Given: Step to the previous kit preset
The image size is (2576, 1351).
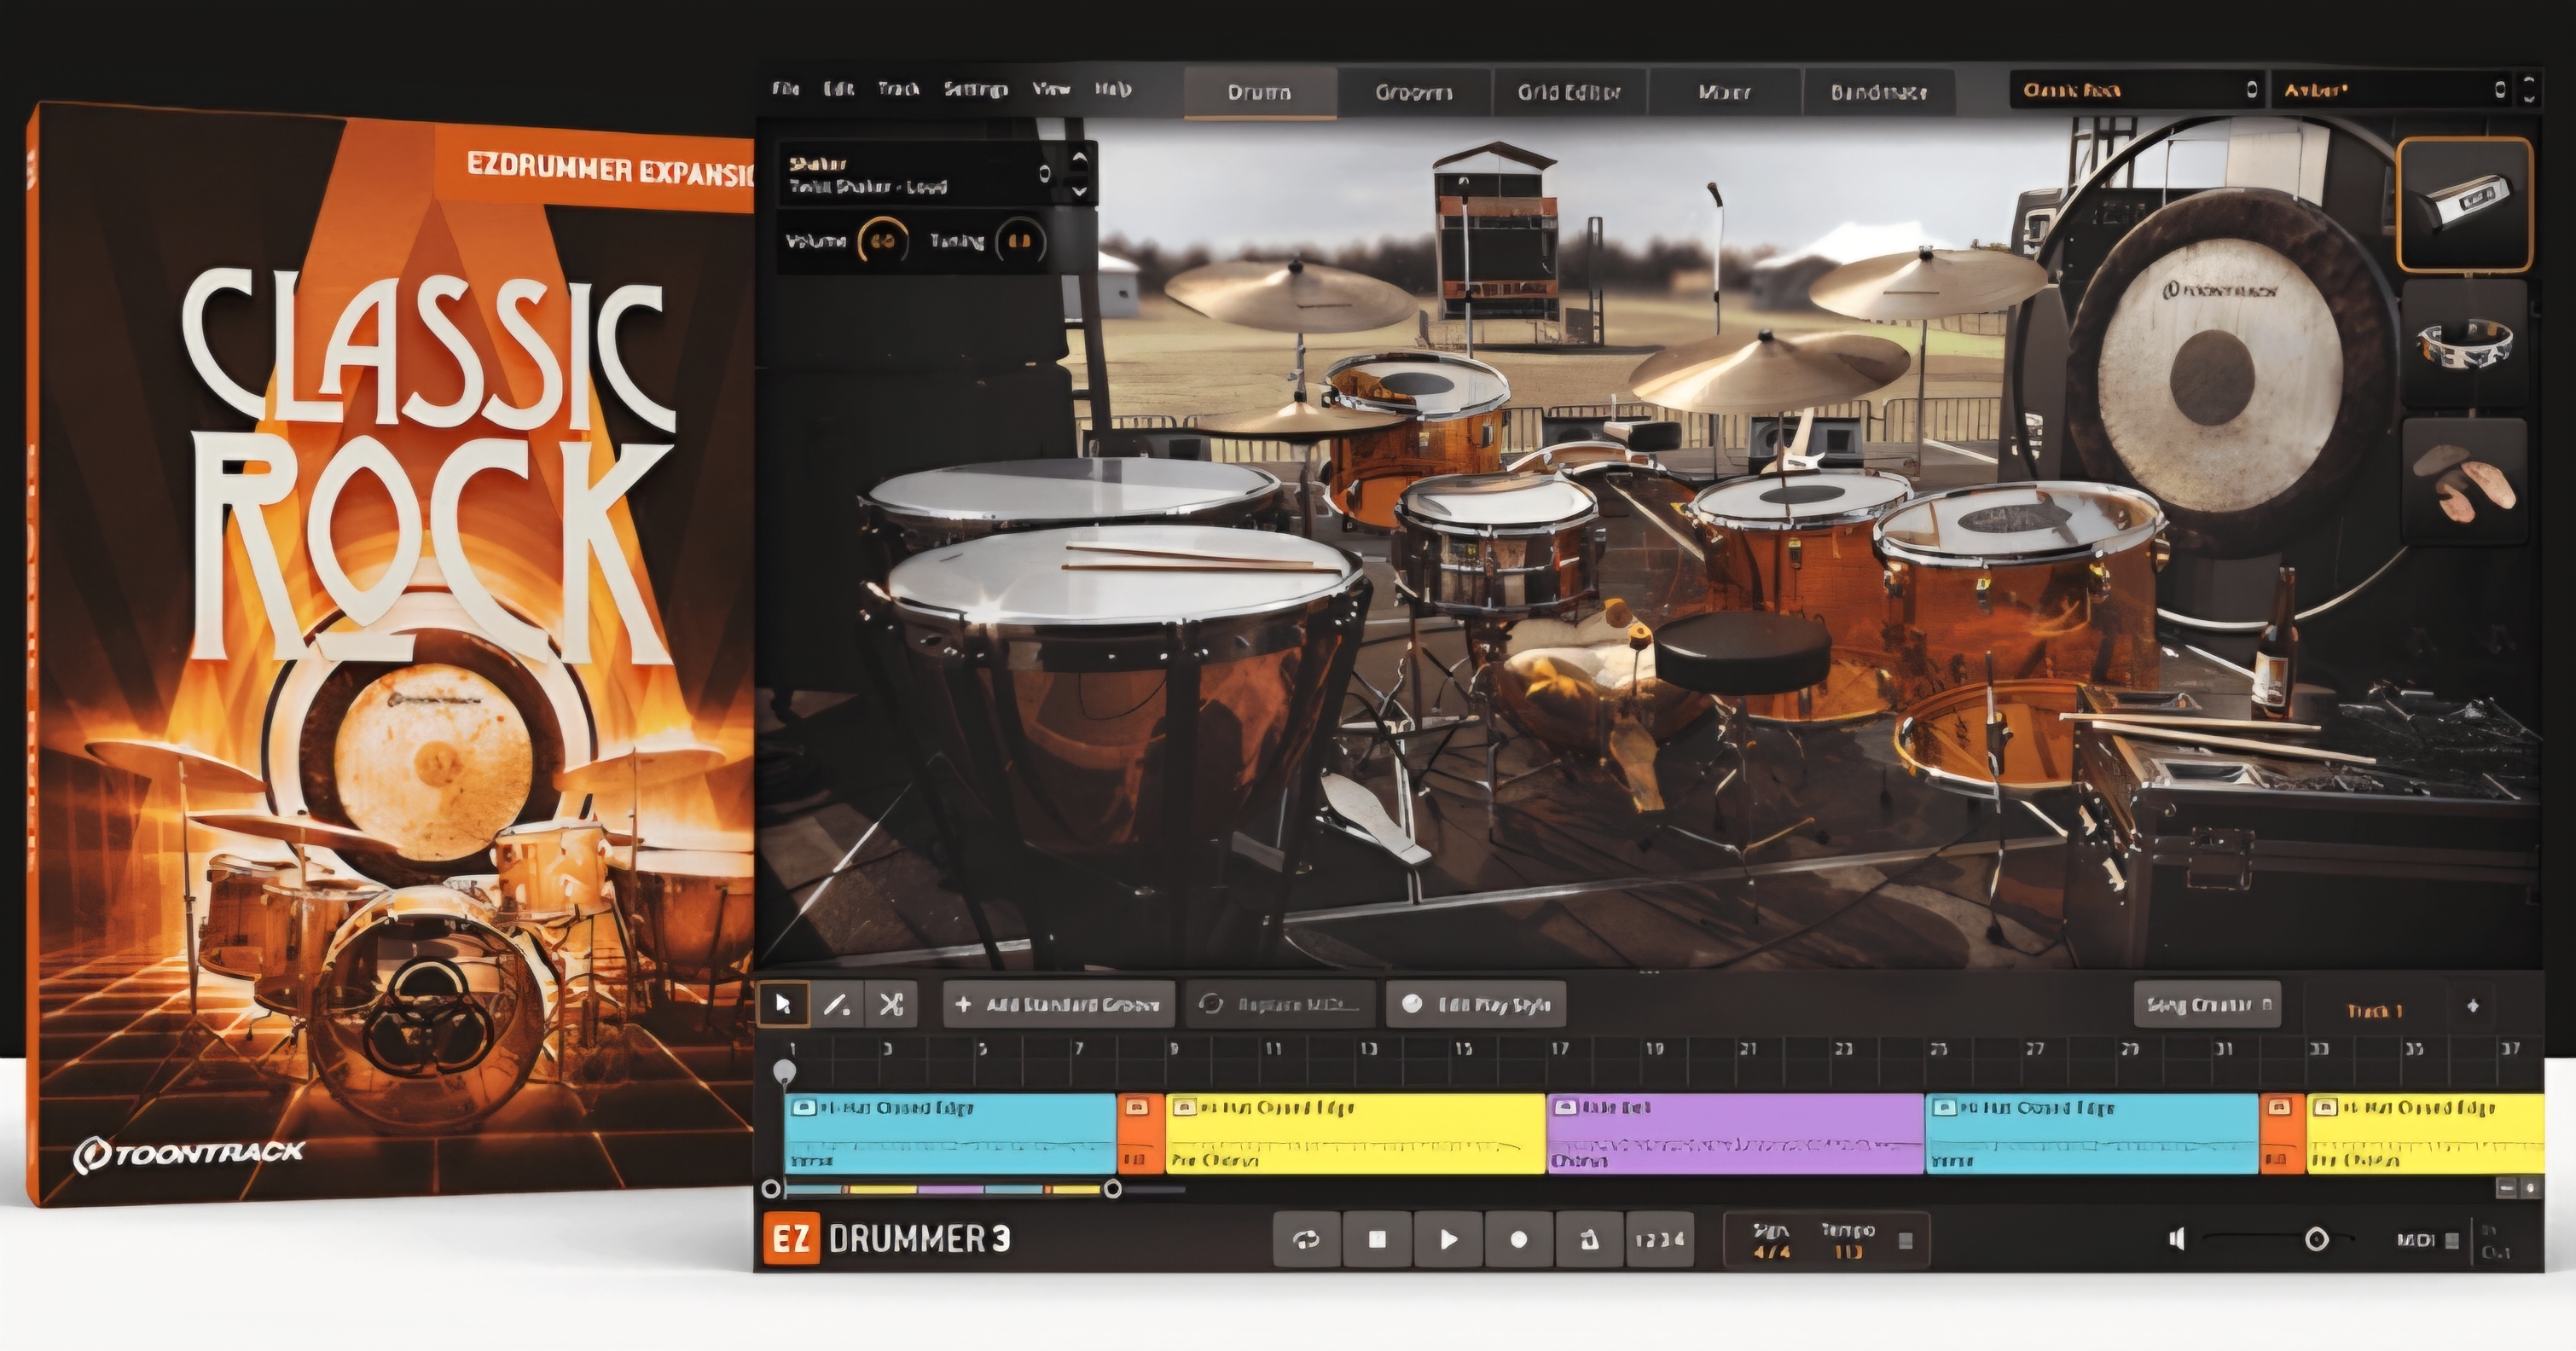Looking at the screenshot, I should [x=2529, y=80].
